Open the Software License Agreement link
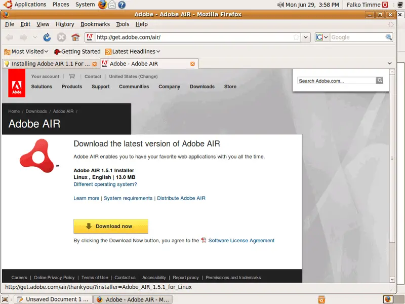Viewport: 405px width, 304px height. (241, 240)
